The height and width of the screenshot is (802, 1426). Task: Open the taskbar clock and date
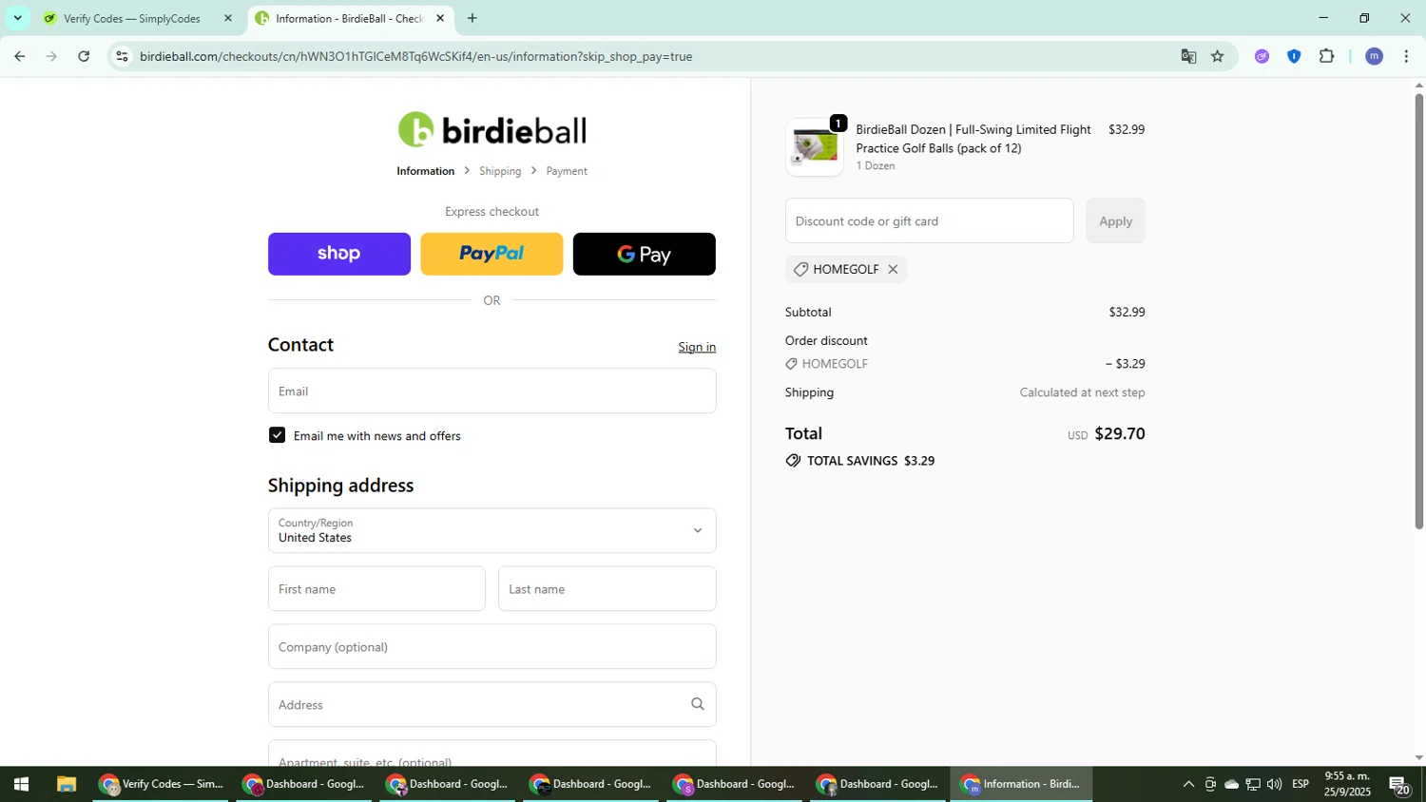click(1347, 784)
